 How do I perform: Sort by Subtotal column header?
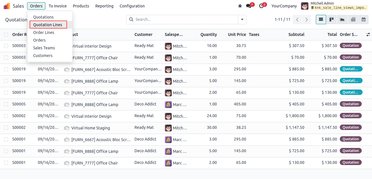pyautogui.click(x=296, y=34)
